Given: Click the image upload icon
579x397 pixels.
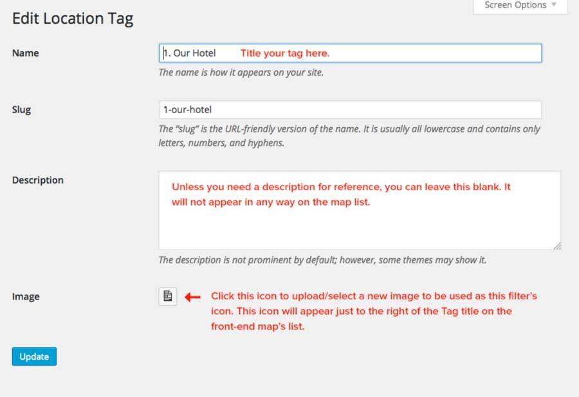Looking at the screenshot, I should (x=168, y=296).
